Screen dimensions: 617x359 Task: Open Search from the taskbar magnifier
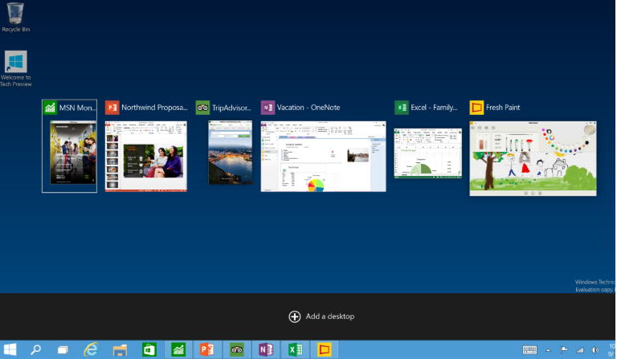tap(36, 349)
